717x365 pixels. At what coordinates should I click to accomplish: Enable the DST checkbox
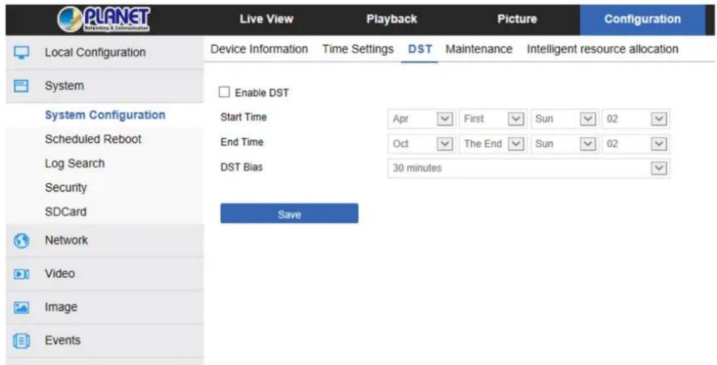224,92
